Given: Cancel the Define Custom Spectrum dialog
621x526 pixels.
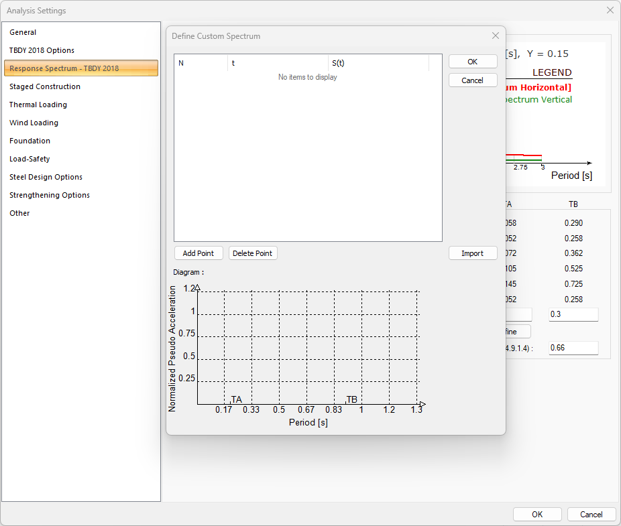Looking at the screenshot, I should (473, 80).
